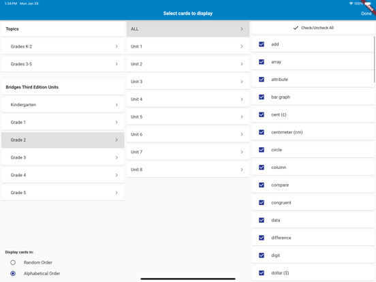
Task: Expand Grade 3 chevron arrow
Action: [x=116, y=157]
